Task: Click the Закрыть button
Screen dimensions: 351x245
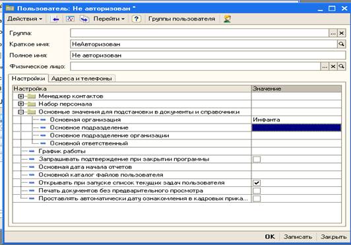Action: (334, 236)
